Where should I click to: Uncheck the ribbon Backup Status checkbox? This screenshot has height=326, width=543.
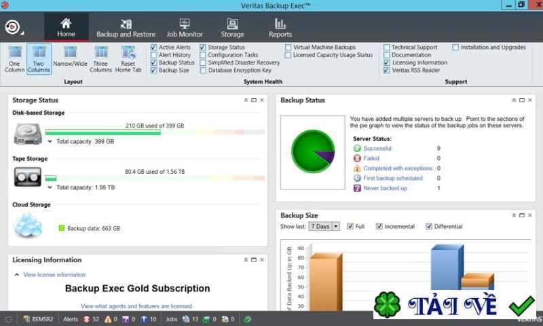click(x=154, y=62)
